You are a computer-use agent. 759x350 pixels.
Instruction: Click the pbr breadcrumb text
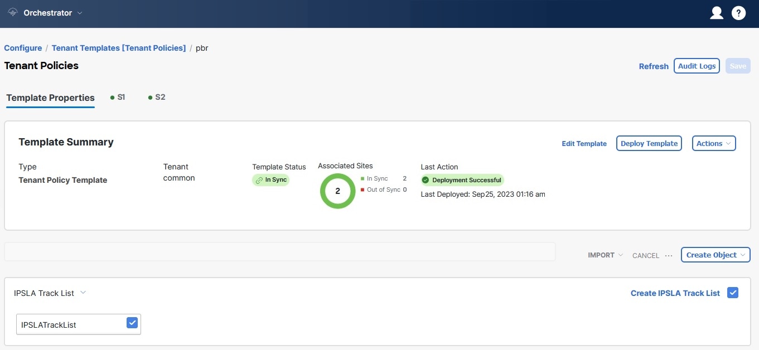[x=202, y=48]
